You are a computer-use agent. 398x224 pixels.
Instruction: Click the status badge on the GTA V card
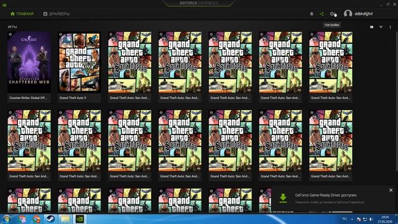click(60, 34)
